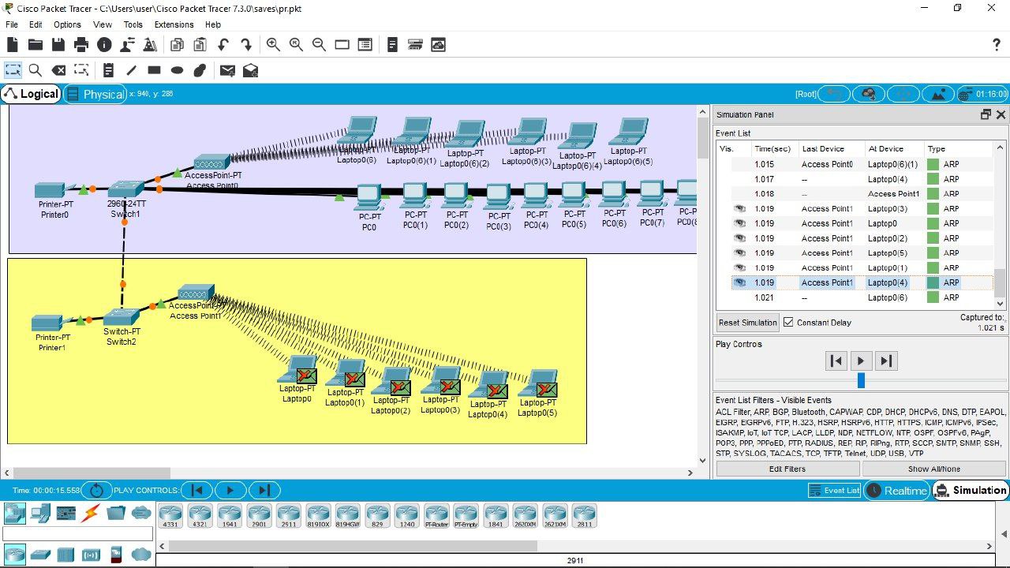Toggle eye icon for Laptop0(1) at 1.019
This screenshot has height=568, width=1010.
click(x=740, y=268)
